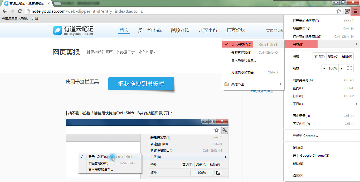Click the 100% zoom value

[333, 68]
